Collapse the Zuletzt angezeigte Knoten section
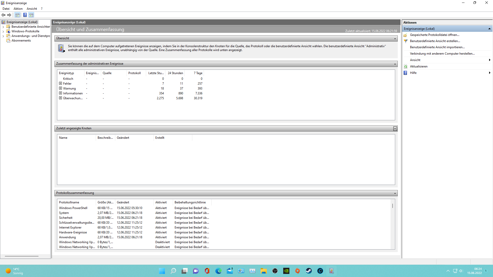493x277 pixels. [395, 128]
